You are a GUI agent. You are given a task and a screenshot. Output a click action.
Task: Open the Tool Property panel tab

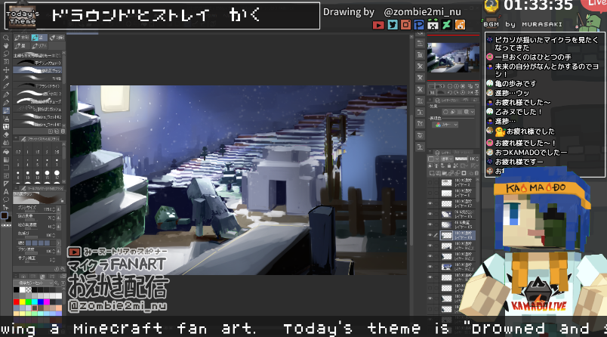point(40,189)
